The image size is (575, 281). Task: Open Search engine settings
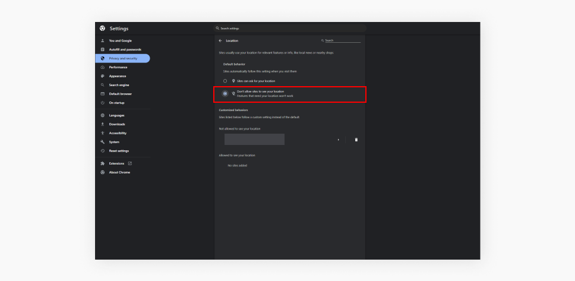coord(123,85)
